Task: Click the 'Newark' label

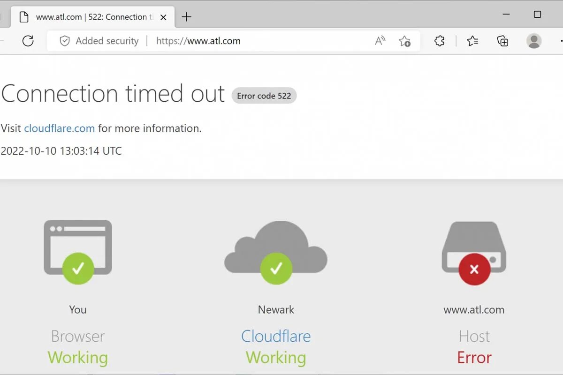Action: point(276,309)
